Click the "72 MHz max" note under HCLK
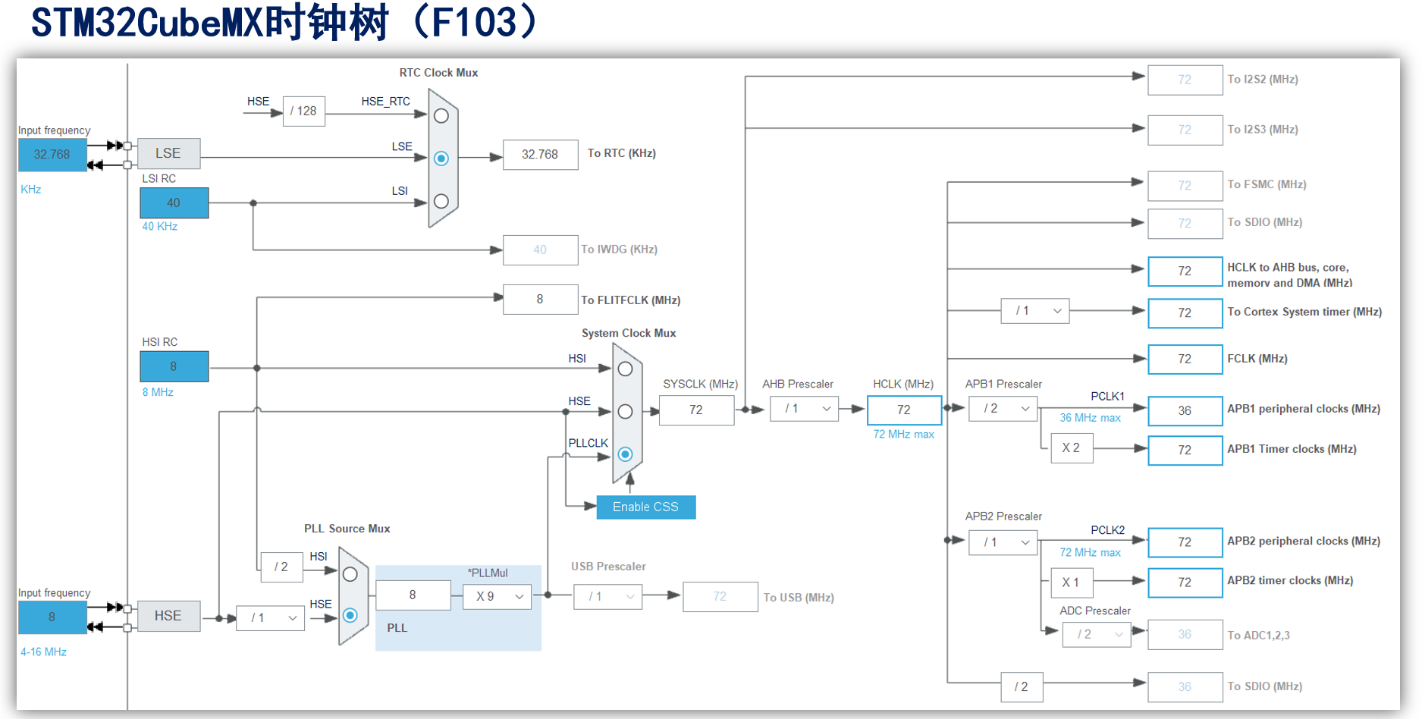Viewport: 1422px width, 719px height. (x=904, y=435)
